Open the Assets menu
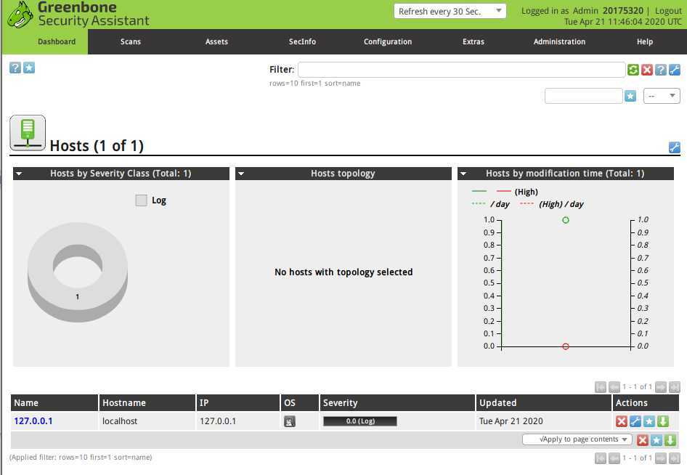 (216, 41)
